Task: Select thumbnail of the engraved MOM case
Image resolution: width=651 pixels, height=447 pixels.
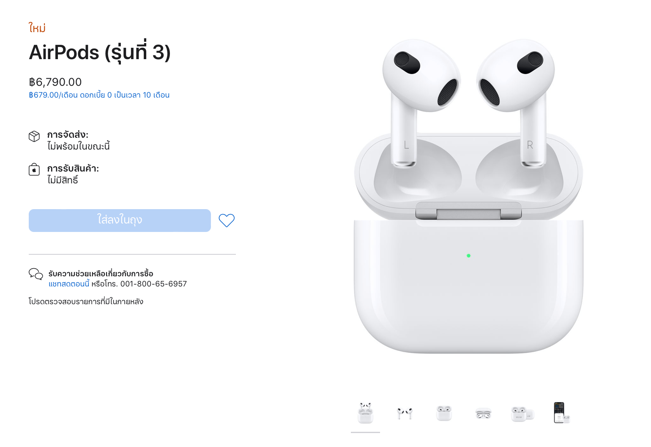Action: tap(522, 414)
